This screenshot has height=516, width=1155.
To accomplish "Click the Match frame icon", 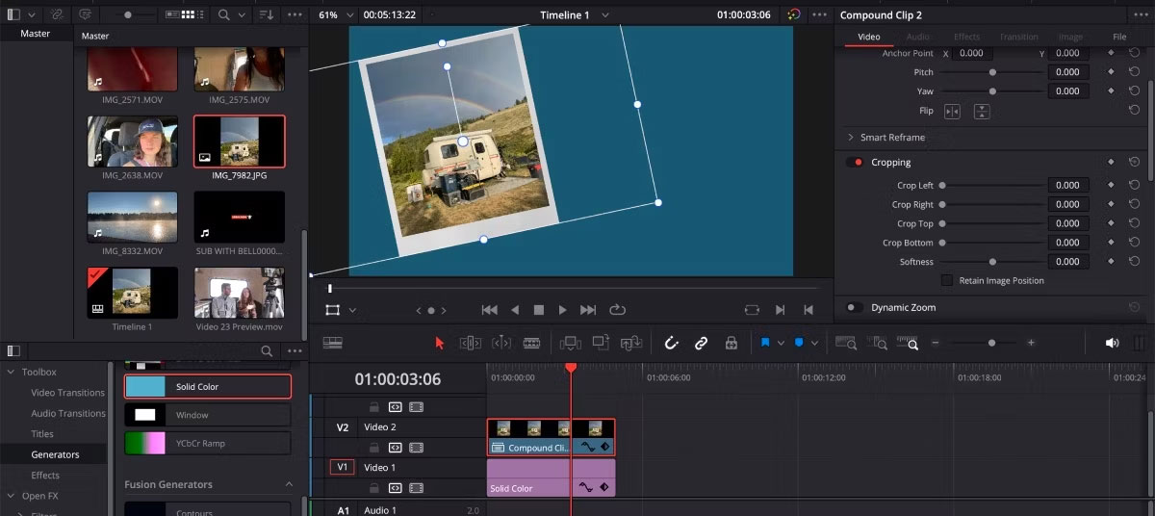I will click(752, 310).
